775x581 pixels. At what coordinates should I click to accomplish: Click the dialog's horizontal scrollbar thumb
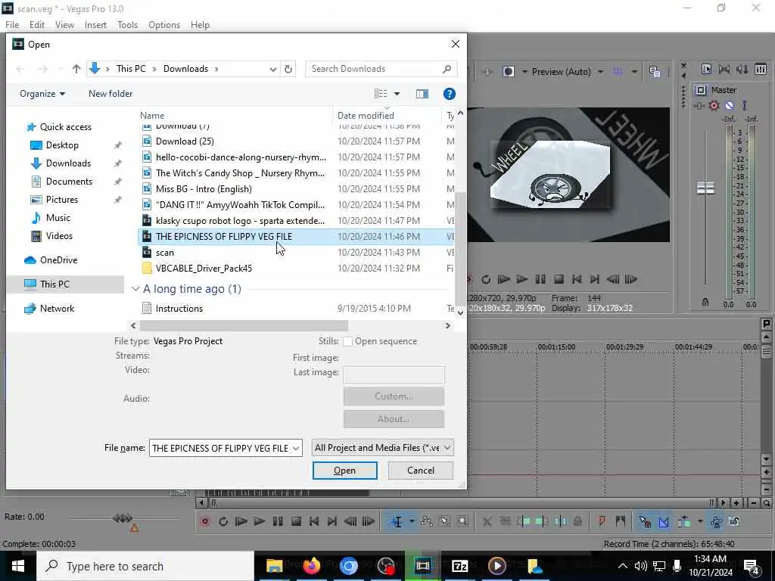[x=244, y=325]
